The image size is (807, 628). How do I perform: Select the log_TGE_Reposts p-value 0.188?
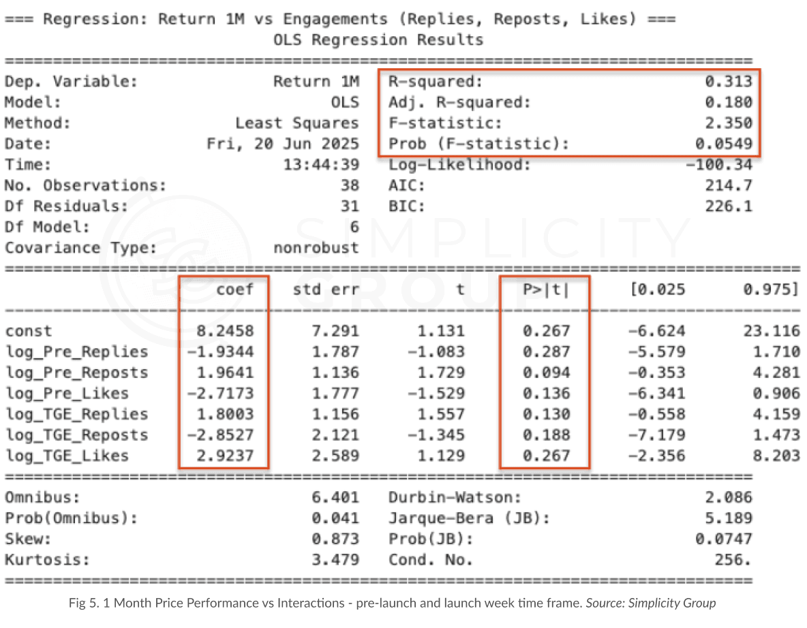pos(546,435)
